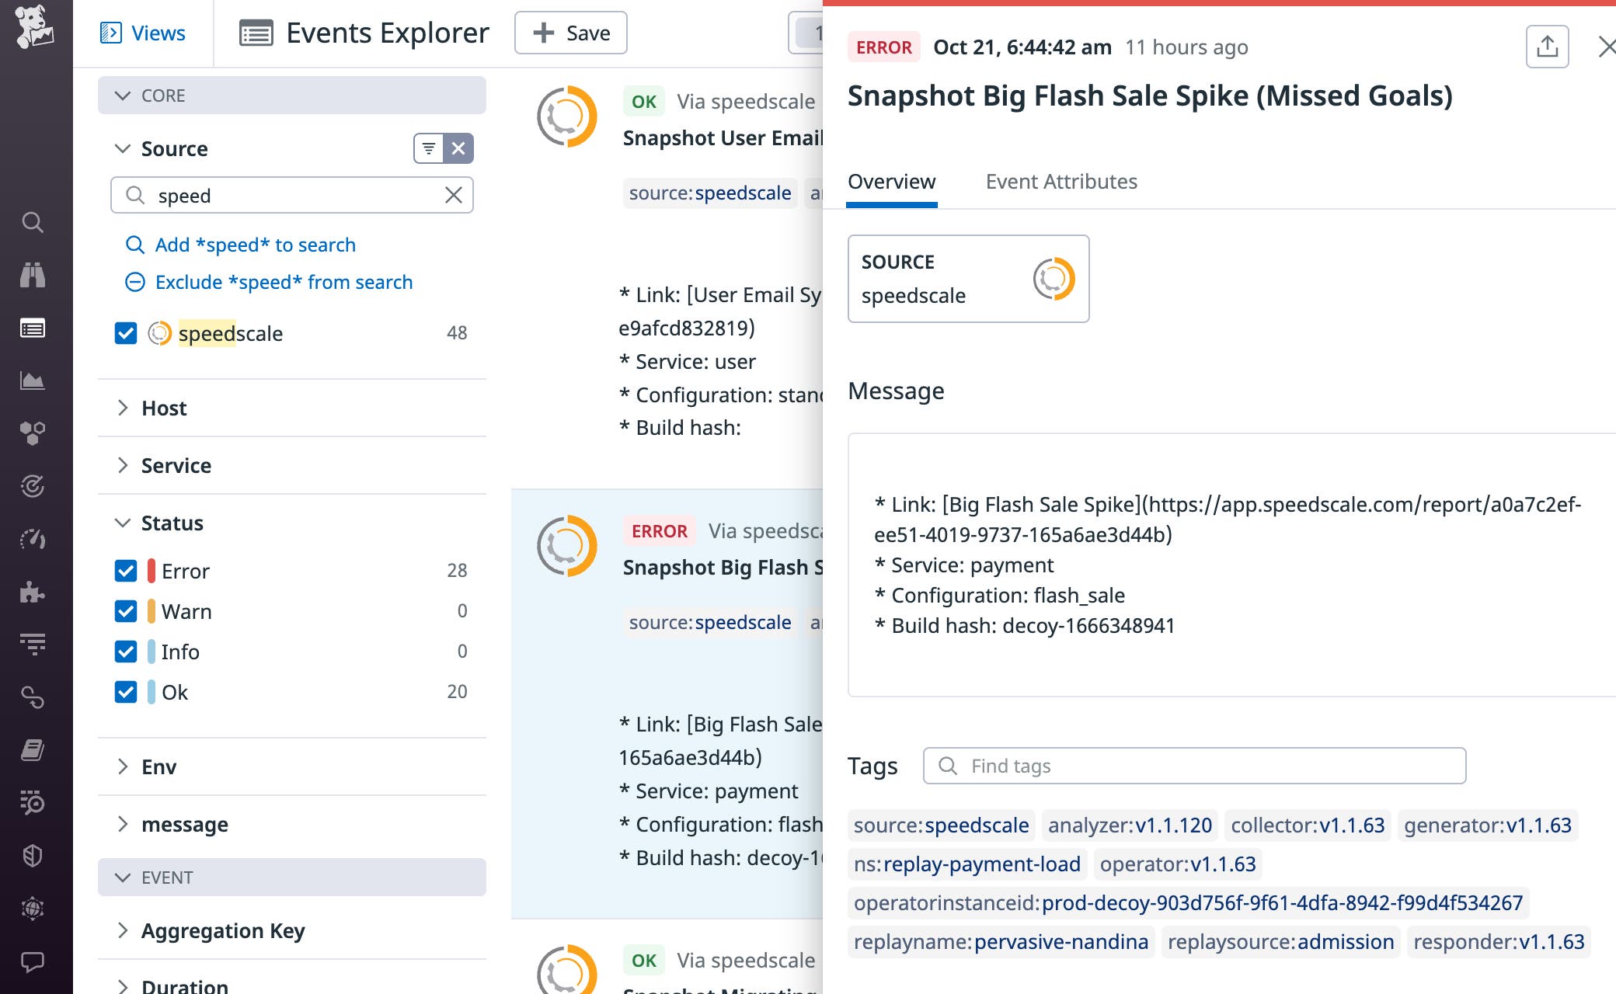This screenshot has height=994, width=1616.
Task: Click the Save button next to Events Explorer
Action: pos(570,33)
